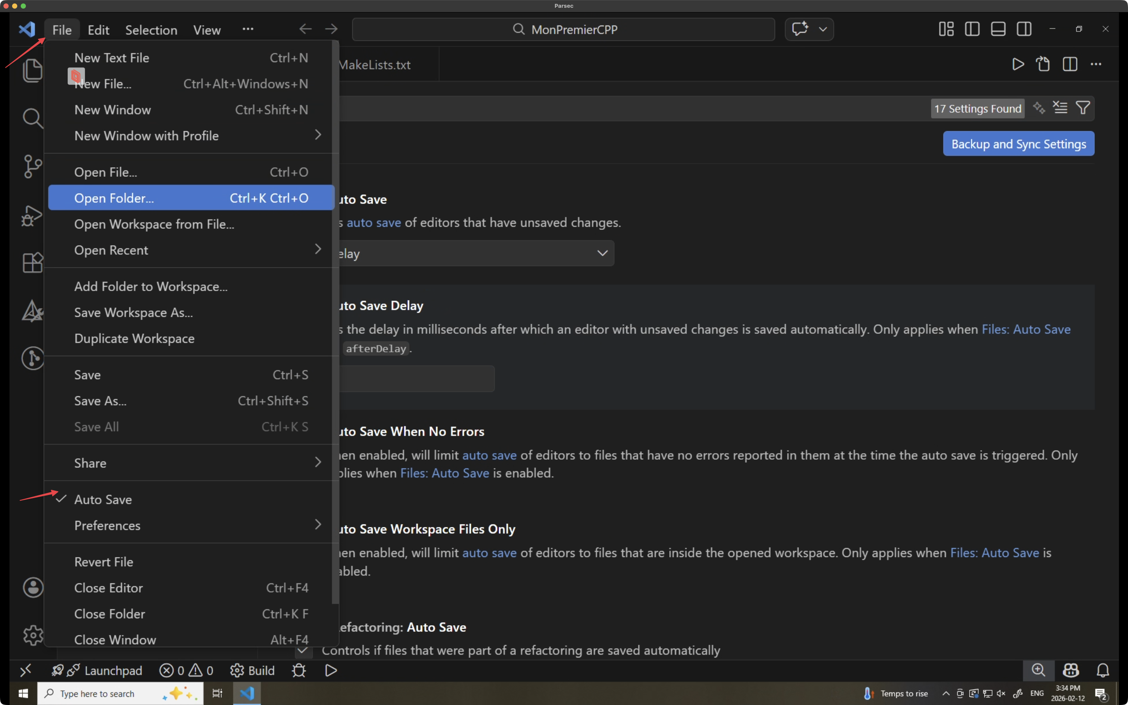1128x705 pixels.
Task: Open the Edit menu
Action: coord(98,30)
